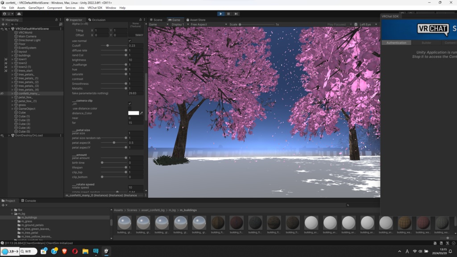This screenshot has width=457, height=257.
Task: Expand the buildings object in Hierarchy
Action: pyautogui.click(x=12, y=55)
